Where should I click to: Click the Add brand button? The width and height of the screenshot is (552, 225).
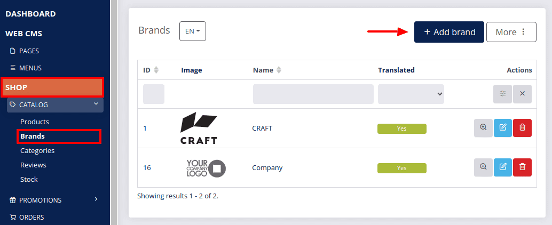tap(449, 32)
